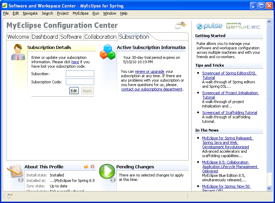
Task: Follow the 'here' lost subscription code link
Action: pos(75,62)
